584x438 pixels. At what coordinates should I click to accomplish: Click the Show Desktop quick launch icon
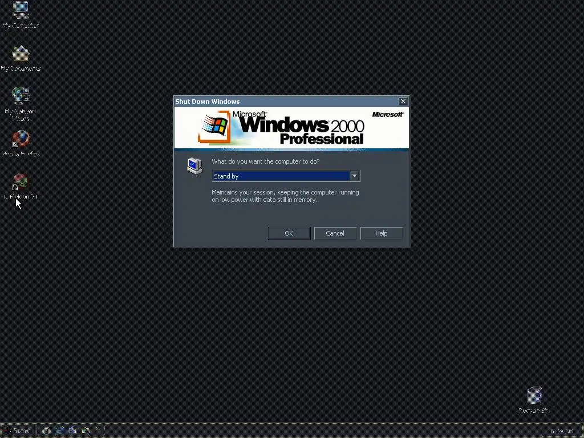pos(46,431)
